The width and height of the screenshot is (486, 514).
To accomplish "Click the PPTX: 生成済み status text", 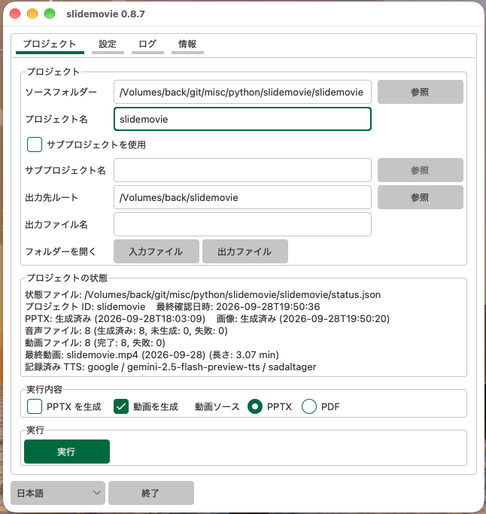I will coord(115,319).
